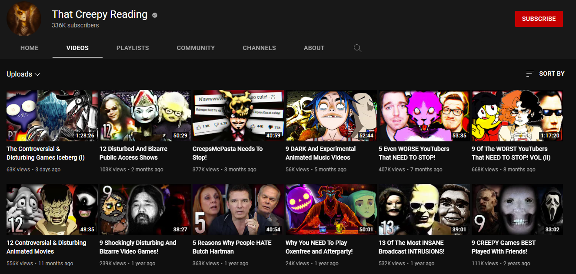Play the thumbnail with 40:54 duration

tap(238, 210)
